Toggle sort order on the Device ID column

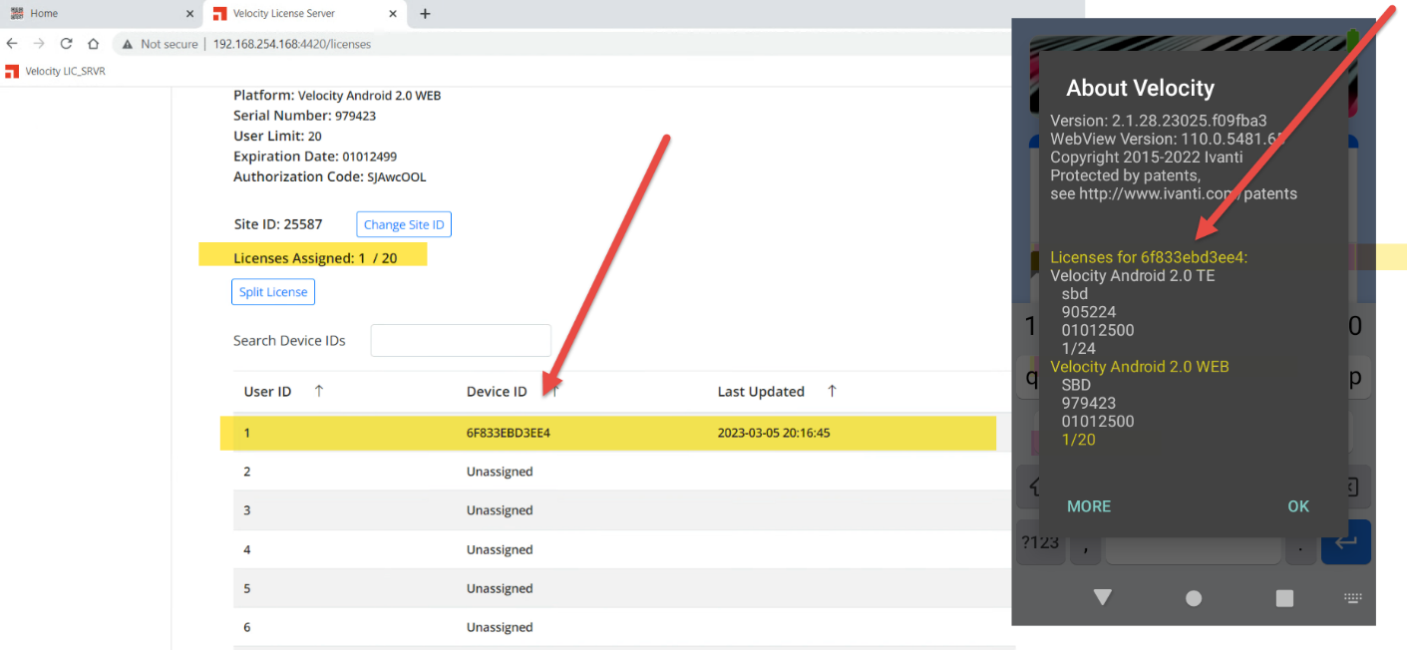(554, 391)
